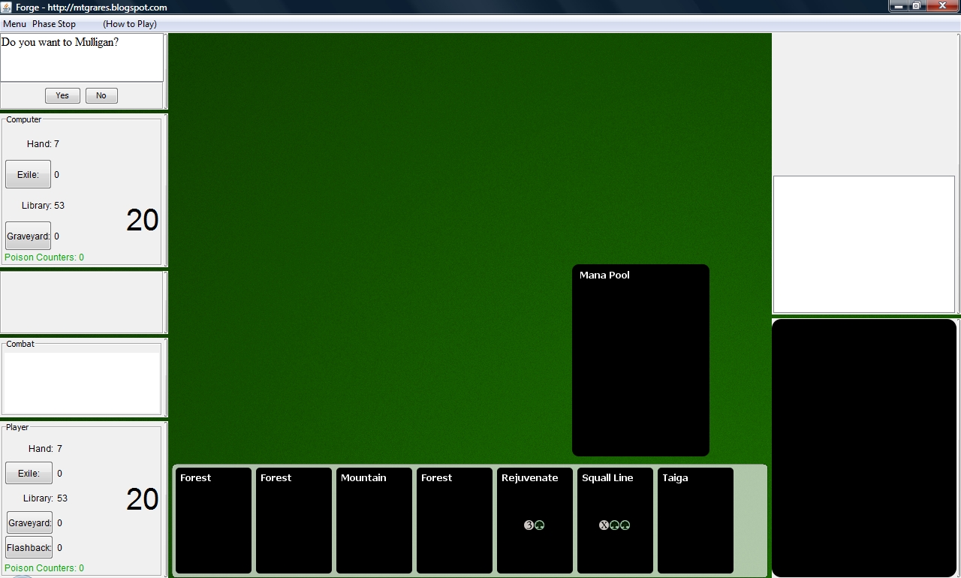Select the leftmost Forest card

point(213,520)
